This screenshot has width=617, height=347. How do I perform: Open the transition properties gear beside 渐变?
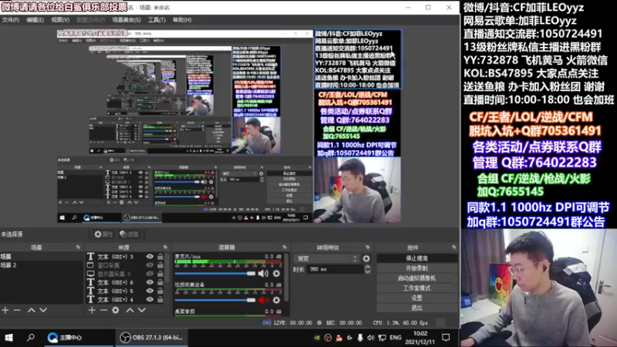(x=366, y=258)
